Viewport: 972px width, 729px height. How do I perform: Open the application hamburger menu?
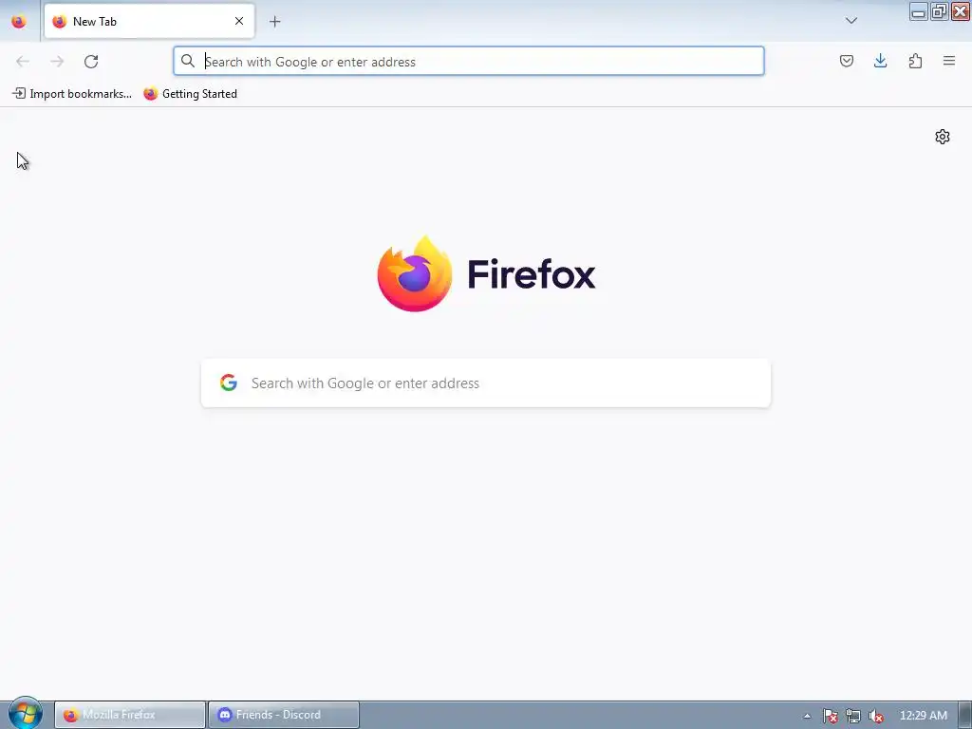tap(949, 61)
